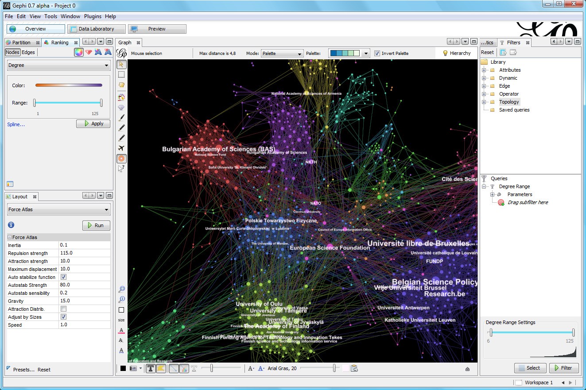Open the Spline… link
The width and height of the screenshot is (586, 390).
point(16,124)
